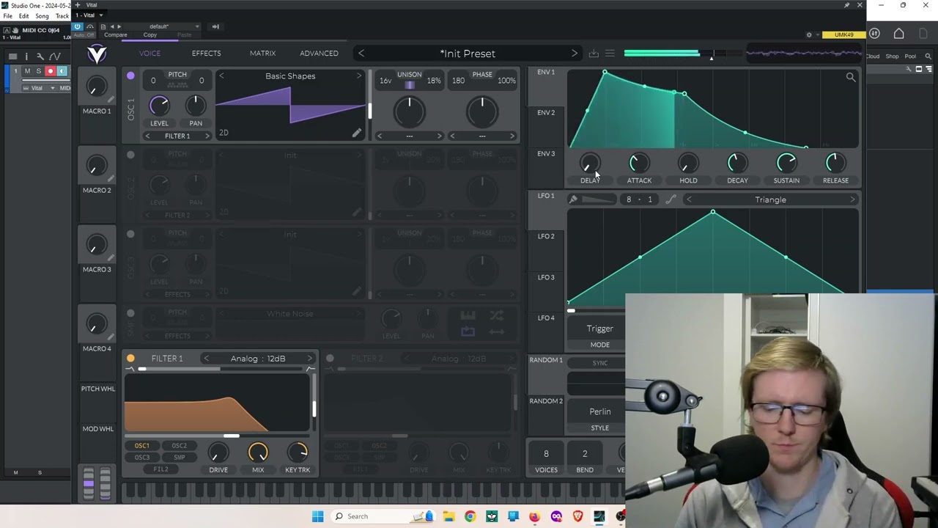
Task: Solo the Vital track with S button
Action: click(x=39, y=71)
